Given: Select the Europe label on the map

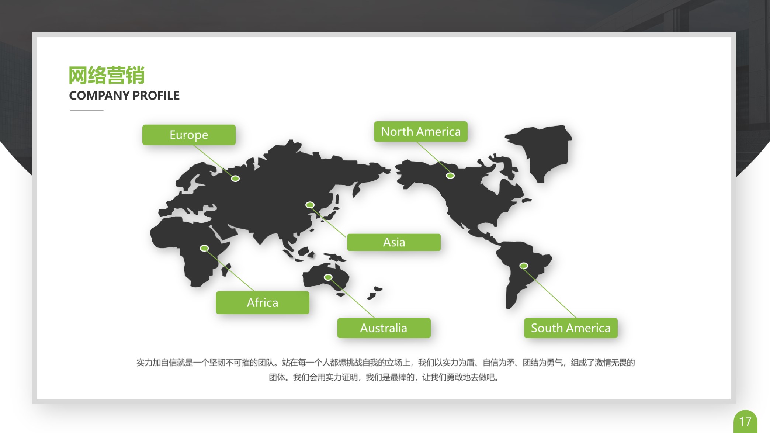Looking at the screenshot, I should pos(188,135).
